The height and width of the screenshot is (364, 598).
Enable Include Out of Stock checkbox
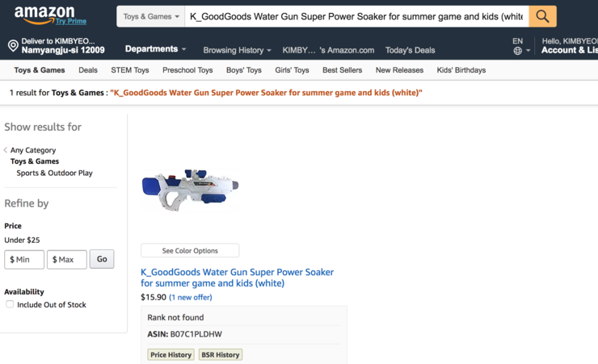click(x=10, y=304)
